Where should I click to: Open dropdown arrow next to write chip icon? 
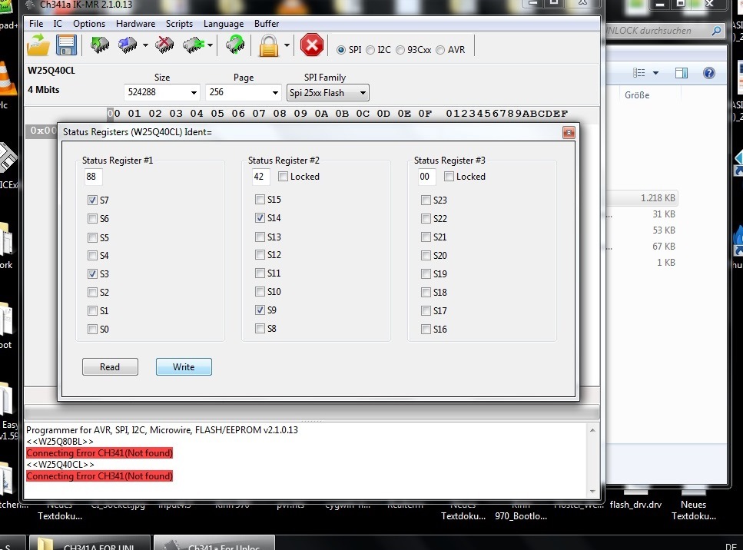(145, 45)
